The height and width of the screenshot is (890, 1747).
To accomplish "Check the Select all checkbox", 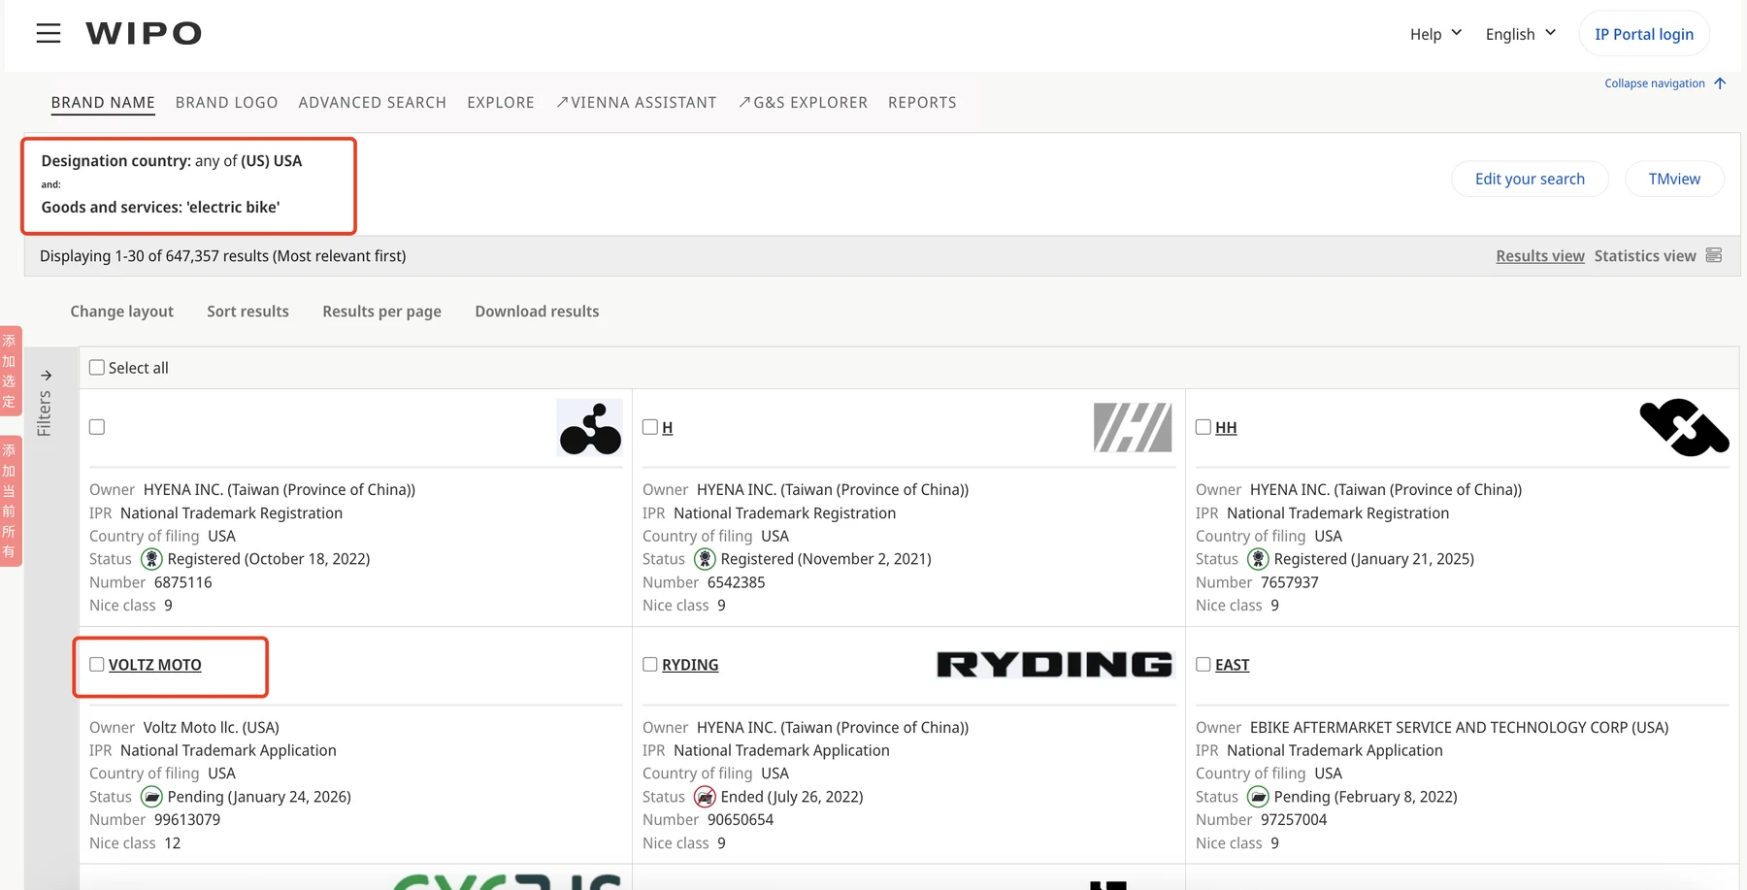I will point(97,368).
